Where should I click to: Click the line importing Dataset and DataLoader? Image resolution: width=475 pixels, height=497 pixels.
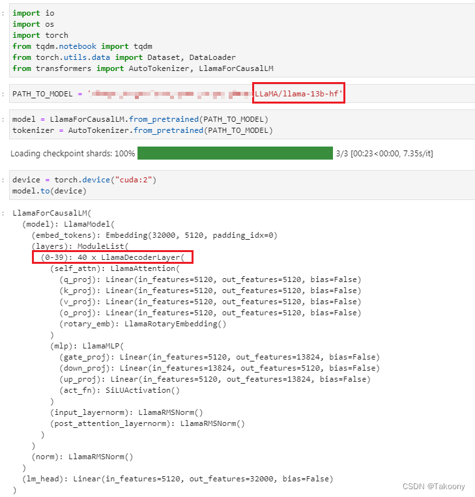click(x=124, y=57)
